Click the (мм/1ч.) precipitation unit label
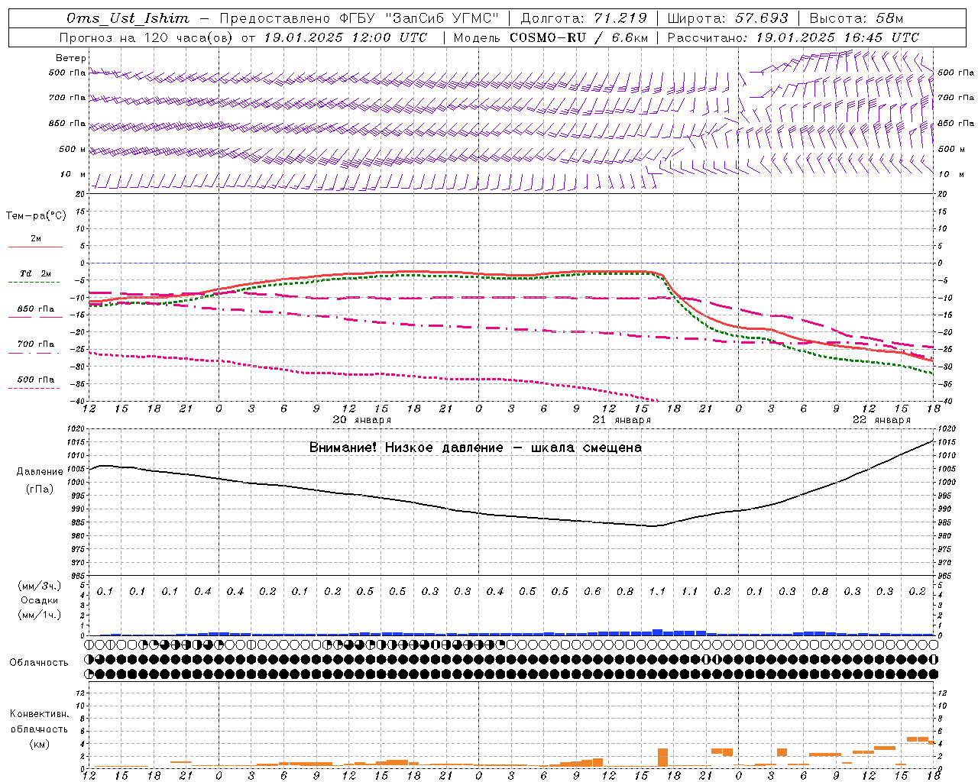 [x=40, y=615]
